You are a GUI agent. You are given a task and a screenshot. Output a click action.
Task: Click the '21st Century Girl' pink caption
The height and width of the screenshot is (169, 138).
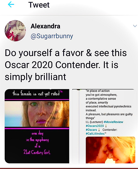click(37, 152)
